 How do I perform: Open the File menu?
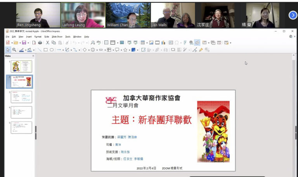(x=7, y=37)
